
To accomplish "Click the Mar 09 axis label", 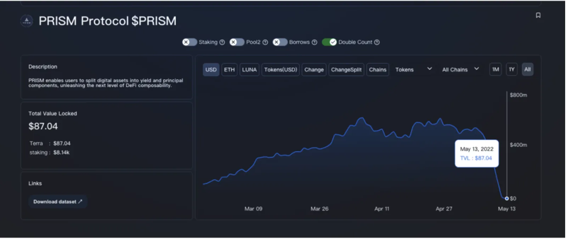I will [x=253, y=209].
